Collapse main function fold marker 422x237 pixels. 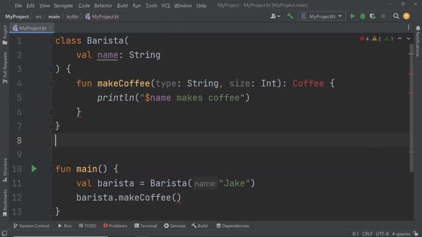51,169
